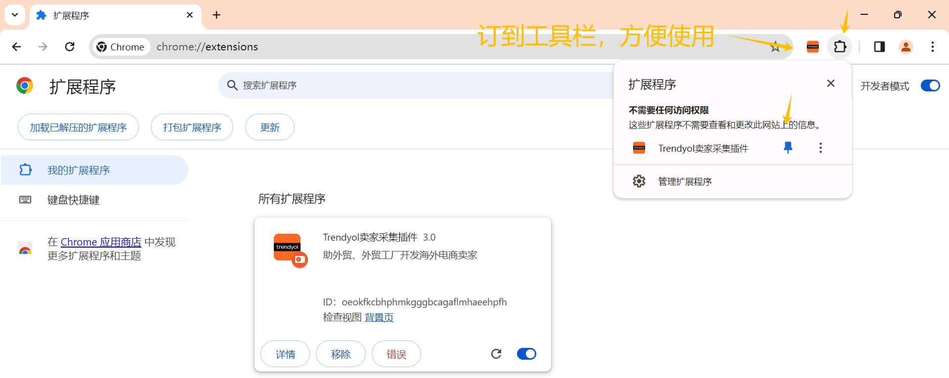Go back using the browser back arrow
Viewport: 949px width, 378px height.
point(16,46)
